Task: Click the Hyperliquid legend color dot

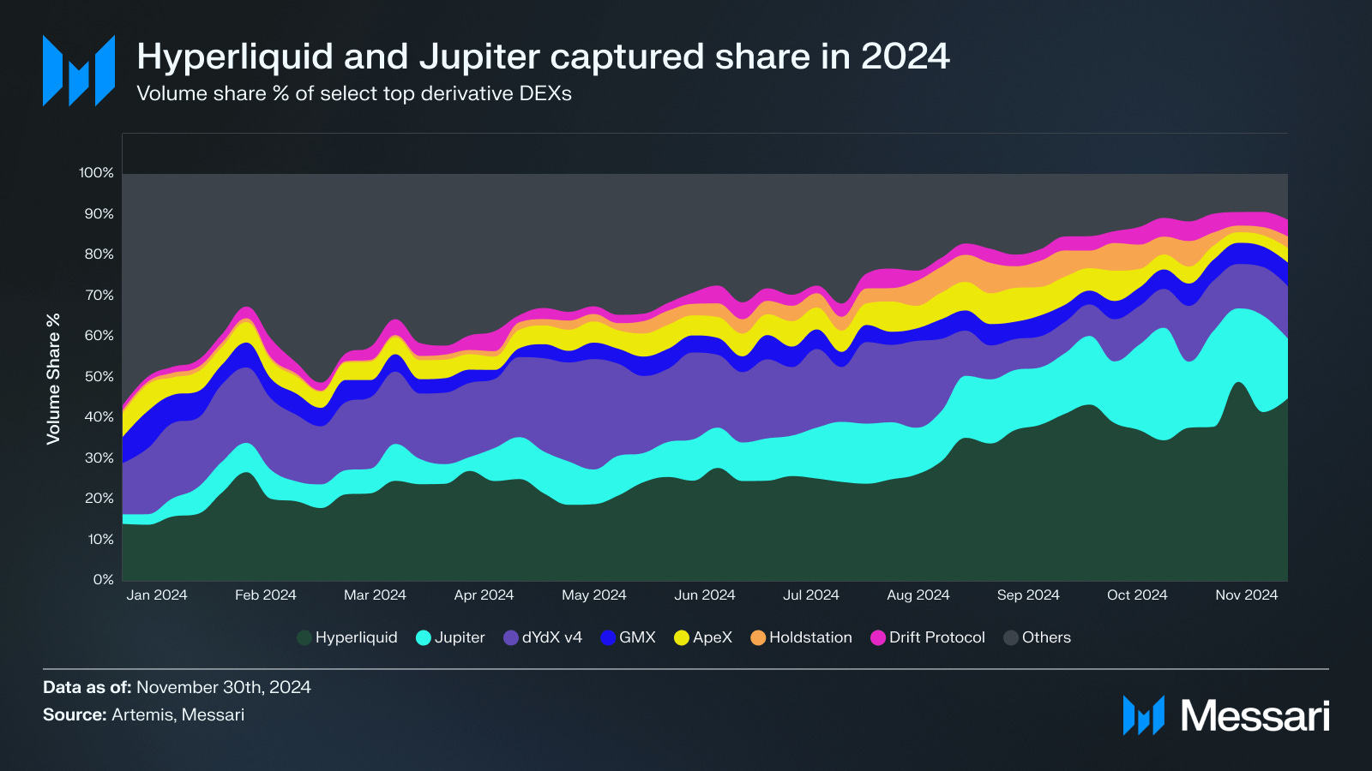Action: click(x=304, y=637)
